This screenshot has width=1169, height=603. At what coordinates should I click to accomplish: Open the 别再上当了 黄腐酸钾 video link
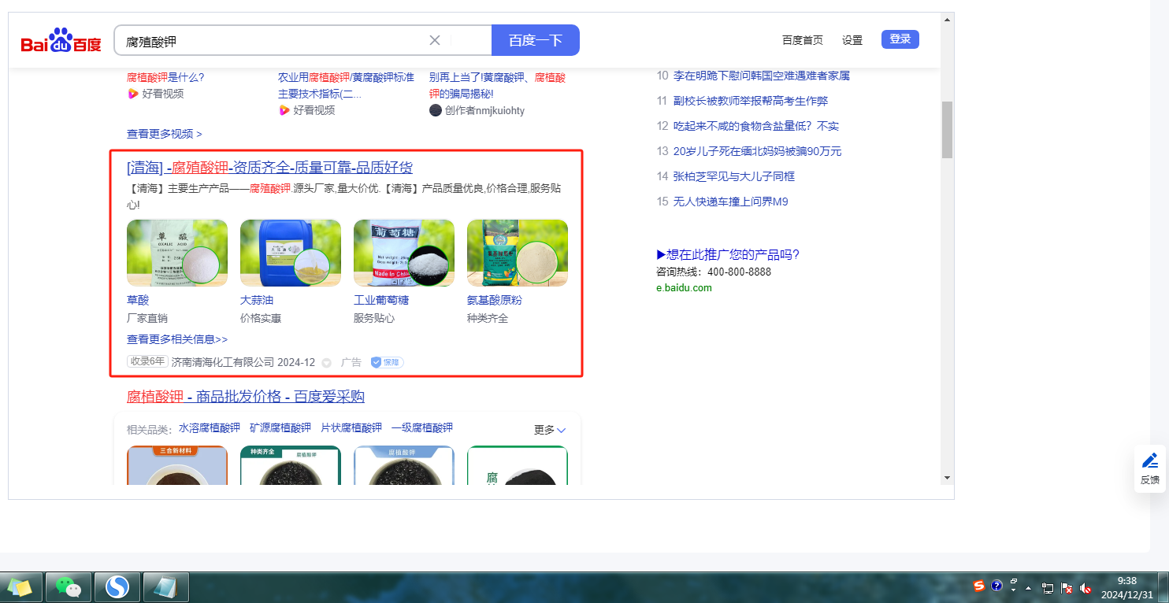[498, 86]
